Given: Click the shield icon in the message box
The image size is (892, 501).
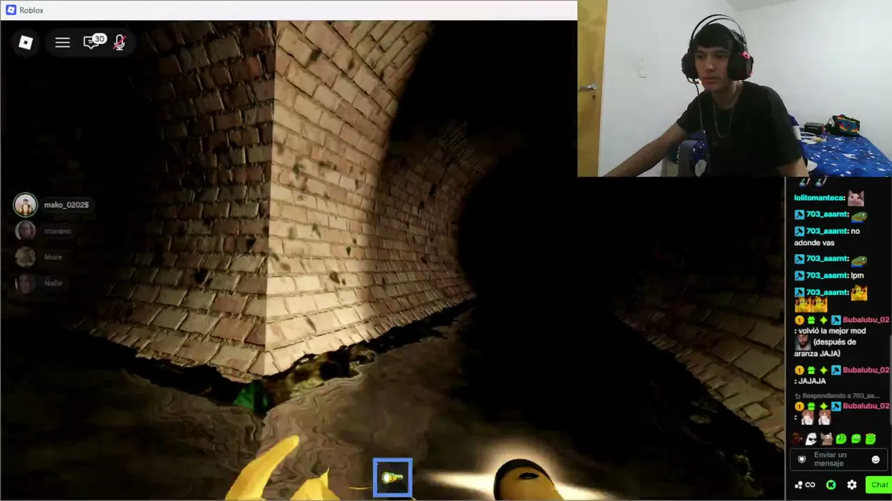Looking at the screenshot, I should click(x=801, y=459).
